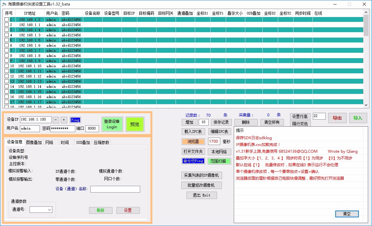Click the IP地址 column header

point(30,13)
